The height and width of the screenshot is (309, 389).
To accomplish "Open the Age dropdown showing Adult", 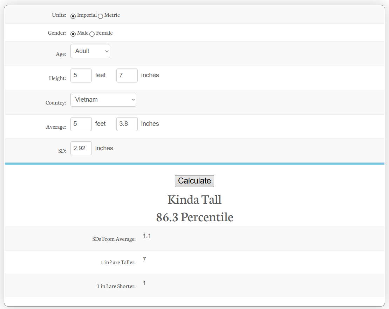I will tap(90, 51).
